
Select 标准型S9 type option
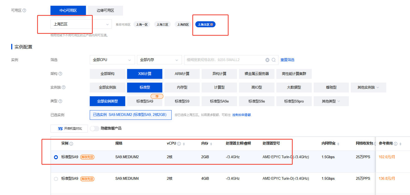[x=182, y=101]
